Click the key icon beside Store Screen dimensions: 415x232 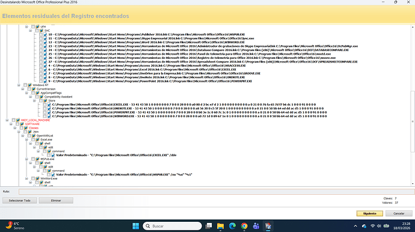pos(45,101)
